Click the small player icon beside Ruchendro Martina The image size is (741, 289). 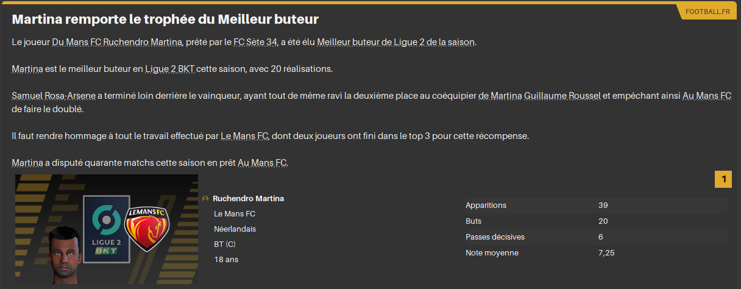(205, 199)
